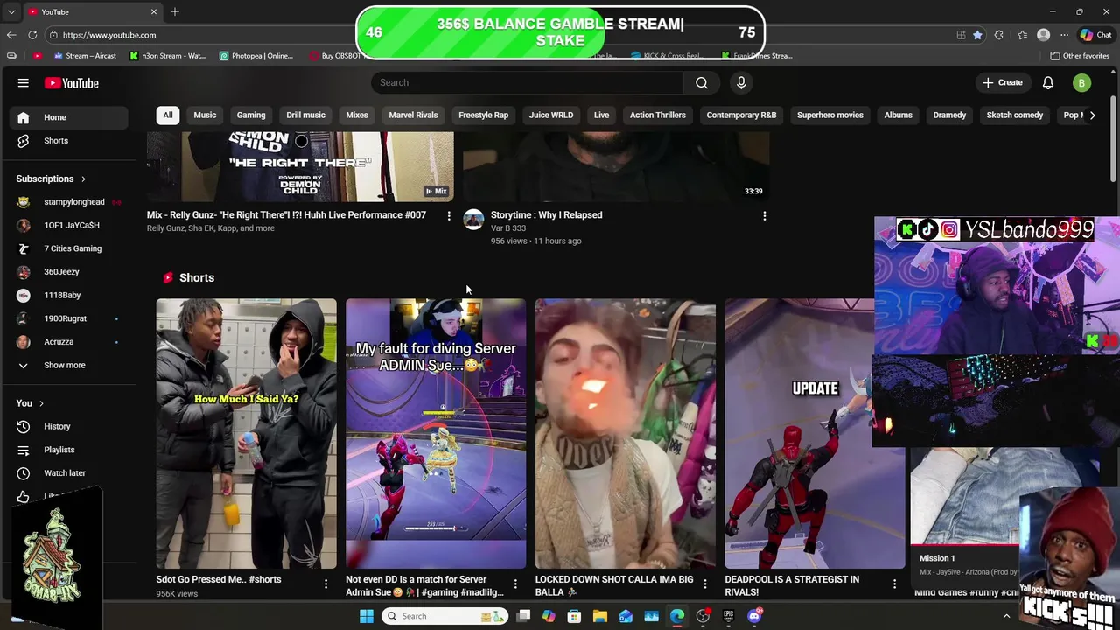Select the Live filter chip
The image size is (1120, 630).
point(602,115)
